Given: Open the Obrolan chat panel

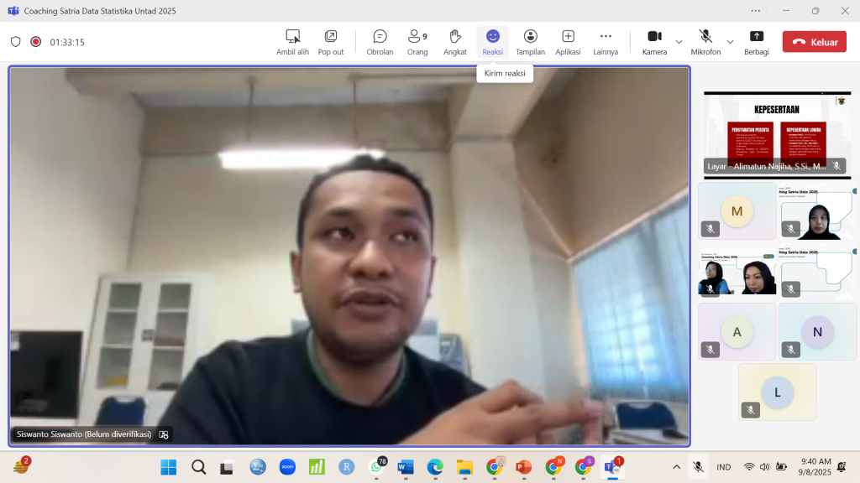Looking at the screenshot, I should [x=380, y=41].
